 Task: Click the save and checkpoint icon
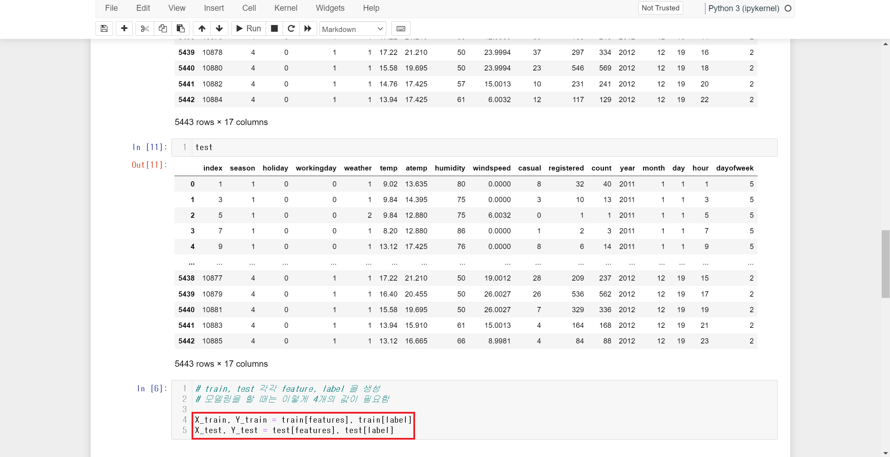[104, 28]
